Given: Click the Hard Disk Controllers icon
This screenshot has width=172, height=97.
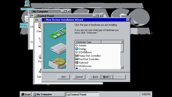Looking at the screenshot, I should point(77,59).
